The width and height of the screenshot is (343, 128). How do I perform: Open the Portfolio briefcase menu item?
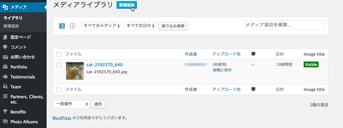click(19, 67)
